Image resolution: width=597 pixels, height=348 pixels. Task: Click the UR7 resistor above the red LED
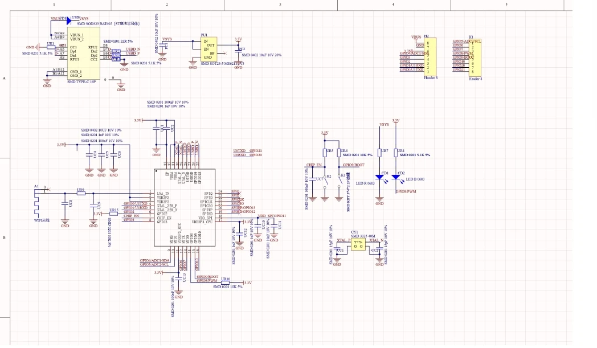[x=380, y=153]
